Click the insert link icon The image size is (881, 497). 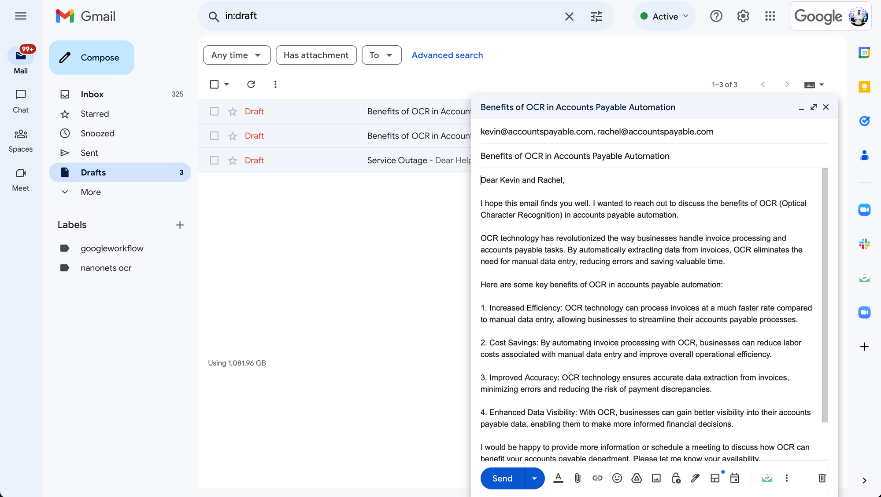coord(597,478)
